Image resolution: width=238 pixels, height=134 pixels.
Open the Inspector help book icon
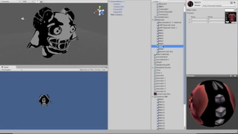231,3
